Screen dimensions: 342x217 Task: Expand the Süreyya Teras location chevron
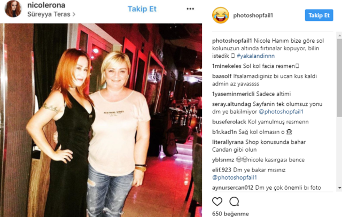click(x=74, y=14)
